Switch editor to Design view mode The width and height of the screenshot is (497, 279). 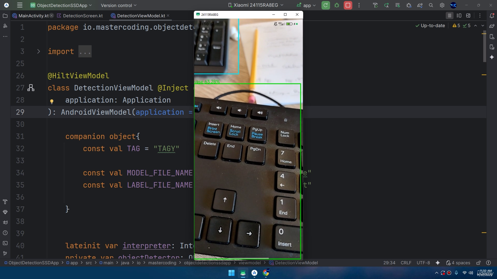[468, 16]
